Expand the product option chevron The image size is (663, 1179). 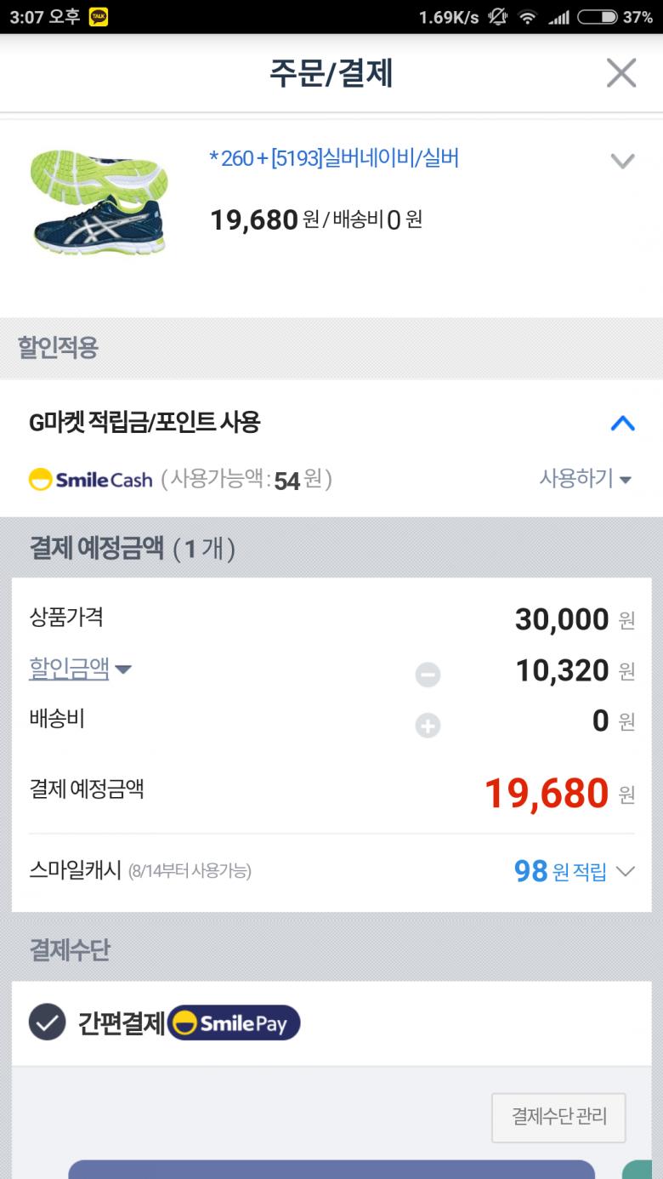pos(623,160)
